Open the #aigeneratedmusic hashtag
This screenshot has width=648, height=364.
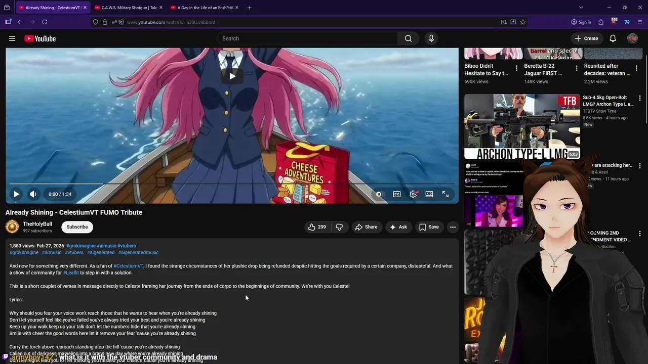point(138,252)
